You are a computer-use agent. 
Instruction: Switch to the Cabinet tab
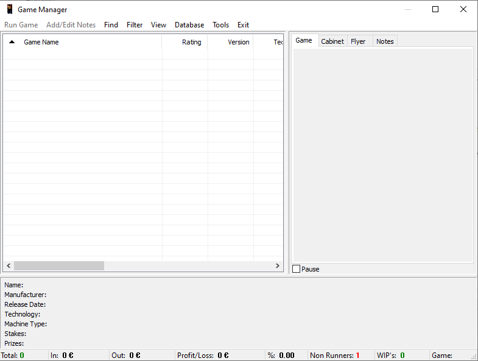point(332,41)
